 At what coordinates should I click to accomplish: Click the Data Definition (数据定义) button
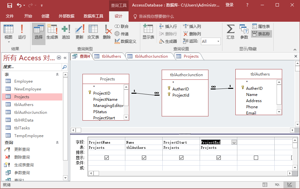tap(125, 41)
